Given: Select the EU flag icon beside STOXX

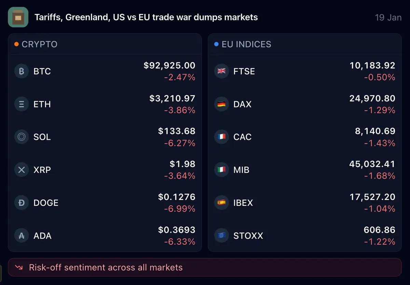Looking at the screenshot, I should (x=221, y=235).
